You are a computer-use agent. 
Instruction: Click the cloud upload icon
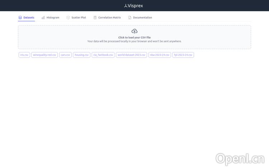(x=134, y=31)
